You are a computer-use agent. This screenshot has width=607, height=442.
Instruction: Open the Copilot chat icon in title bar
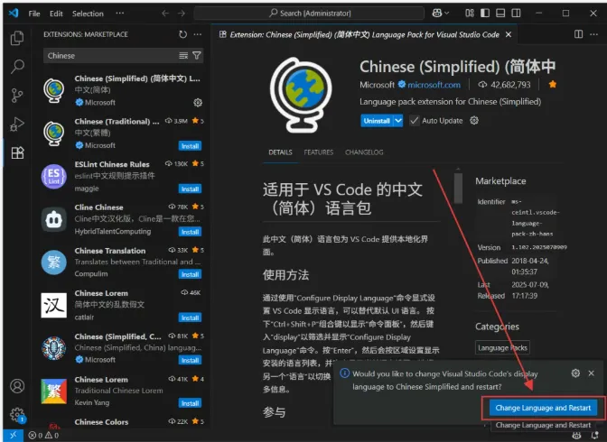tap(437, 14)
